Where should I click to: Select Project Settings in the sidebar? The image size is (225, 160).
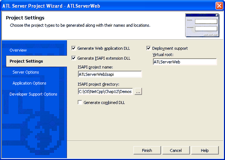[26, 61]
